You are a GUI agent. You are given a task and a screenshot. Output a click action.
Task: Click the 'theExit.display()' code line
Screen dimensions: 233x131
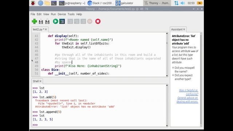click(x=76, y=47)
